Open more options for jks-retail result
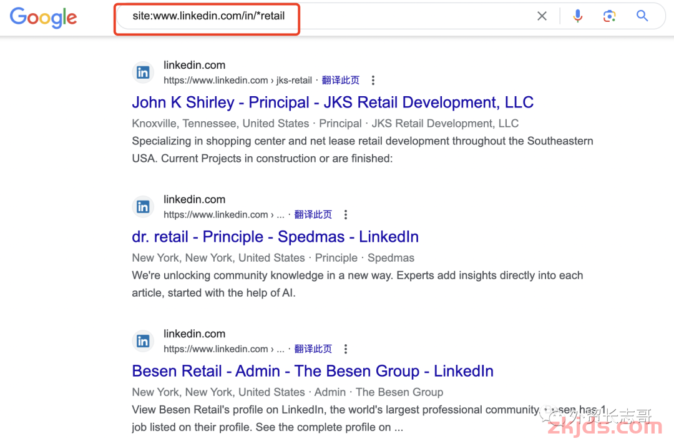The height and width of the screenshot is (446, 674). [373, 81]
